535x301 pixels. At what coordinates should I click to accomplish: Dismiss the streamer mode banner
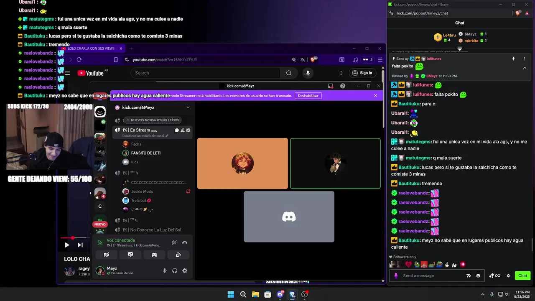click(375, 96)
